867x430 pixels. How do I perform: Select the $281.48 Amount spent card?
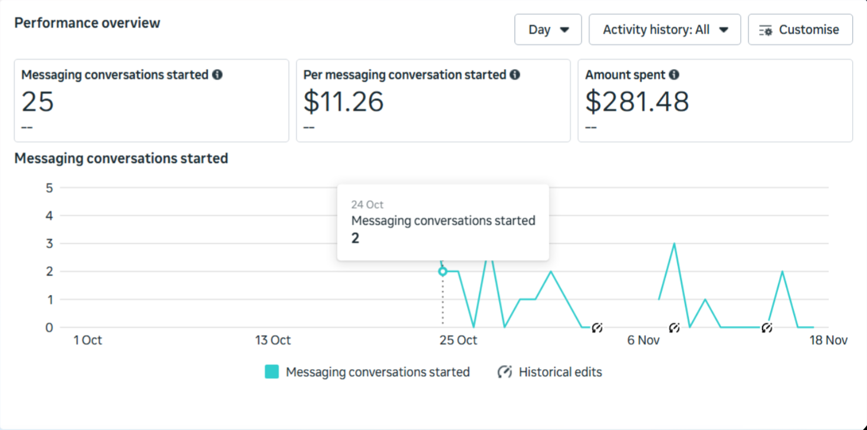715,100
